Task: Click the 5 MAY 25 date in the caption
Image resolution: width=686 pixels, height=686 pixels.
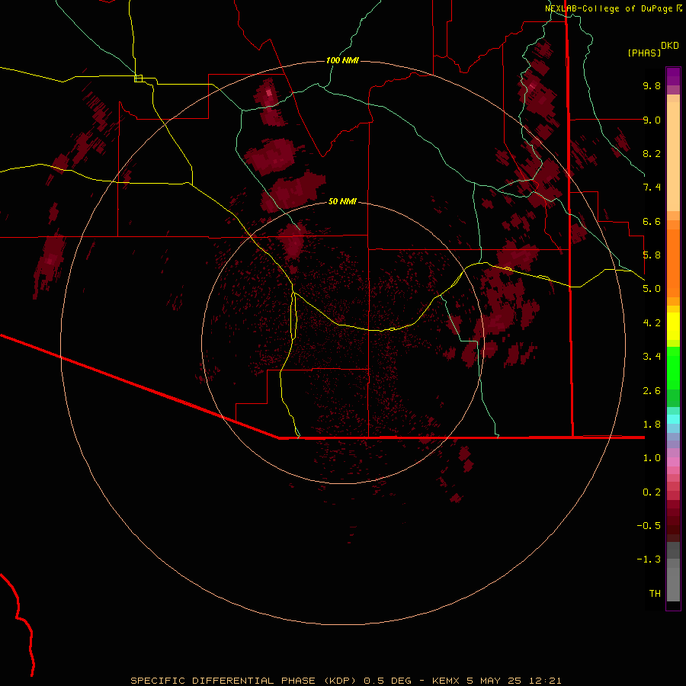Action: coord(496,681)
